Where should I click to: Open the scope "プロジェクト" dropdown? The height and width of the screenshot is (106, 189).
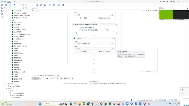[54, 79]
